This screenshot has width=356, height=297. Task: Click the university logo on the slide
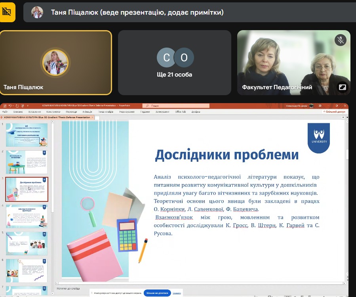[318, 138]
